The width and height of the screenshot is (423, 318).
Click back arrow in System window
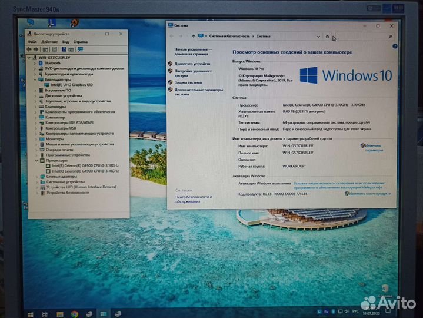[x=172, y=36]
